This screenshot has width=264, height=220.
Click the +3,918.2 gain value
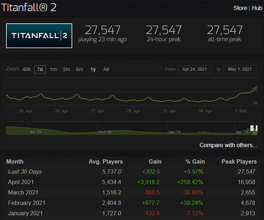(148, 182)
